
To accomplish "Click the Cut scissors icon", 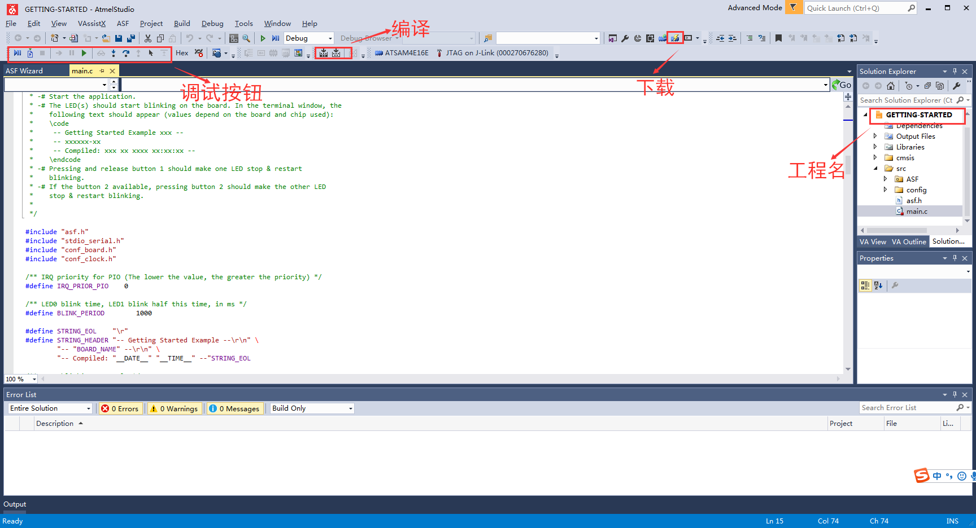I will (148, 38).
